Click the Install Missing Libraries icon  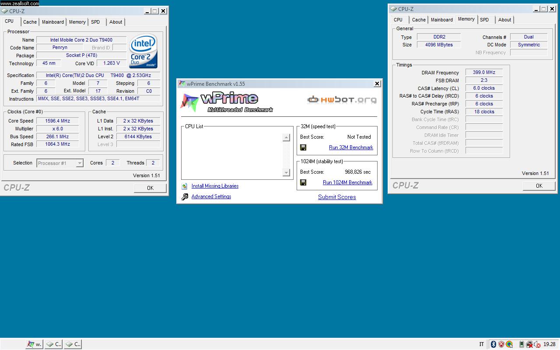(185, 186)
